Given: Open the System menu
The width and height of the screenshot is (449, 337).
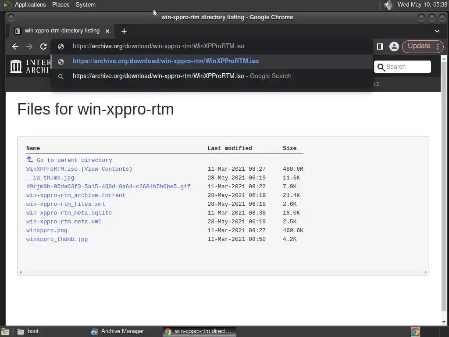Looking at the screenshot, I should (x=86, y=4).
